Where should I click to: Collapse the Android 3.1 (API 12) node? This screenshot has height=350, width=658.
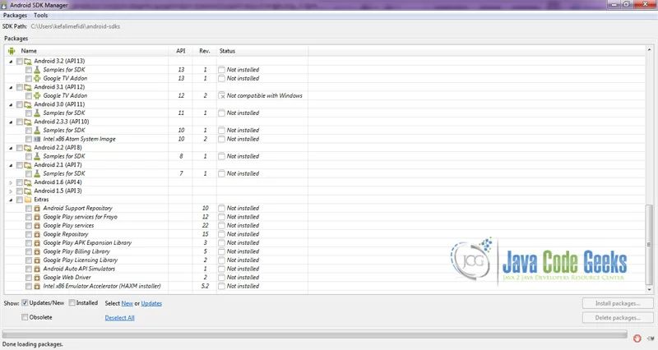click(x=11, y=87)
